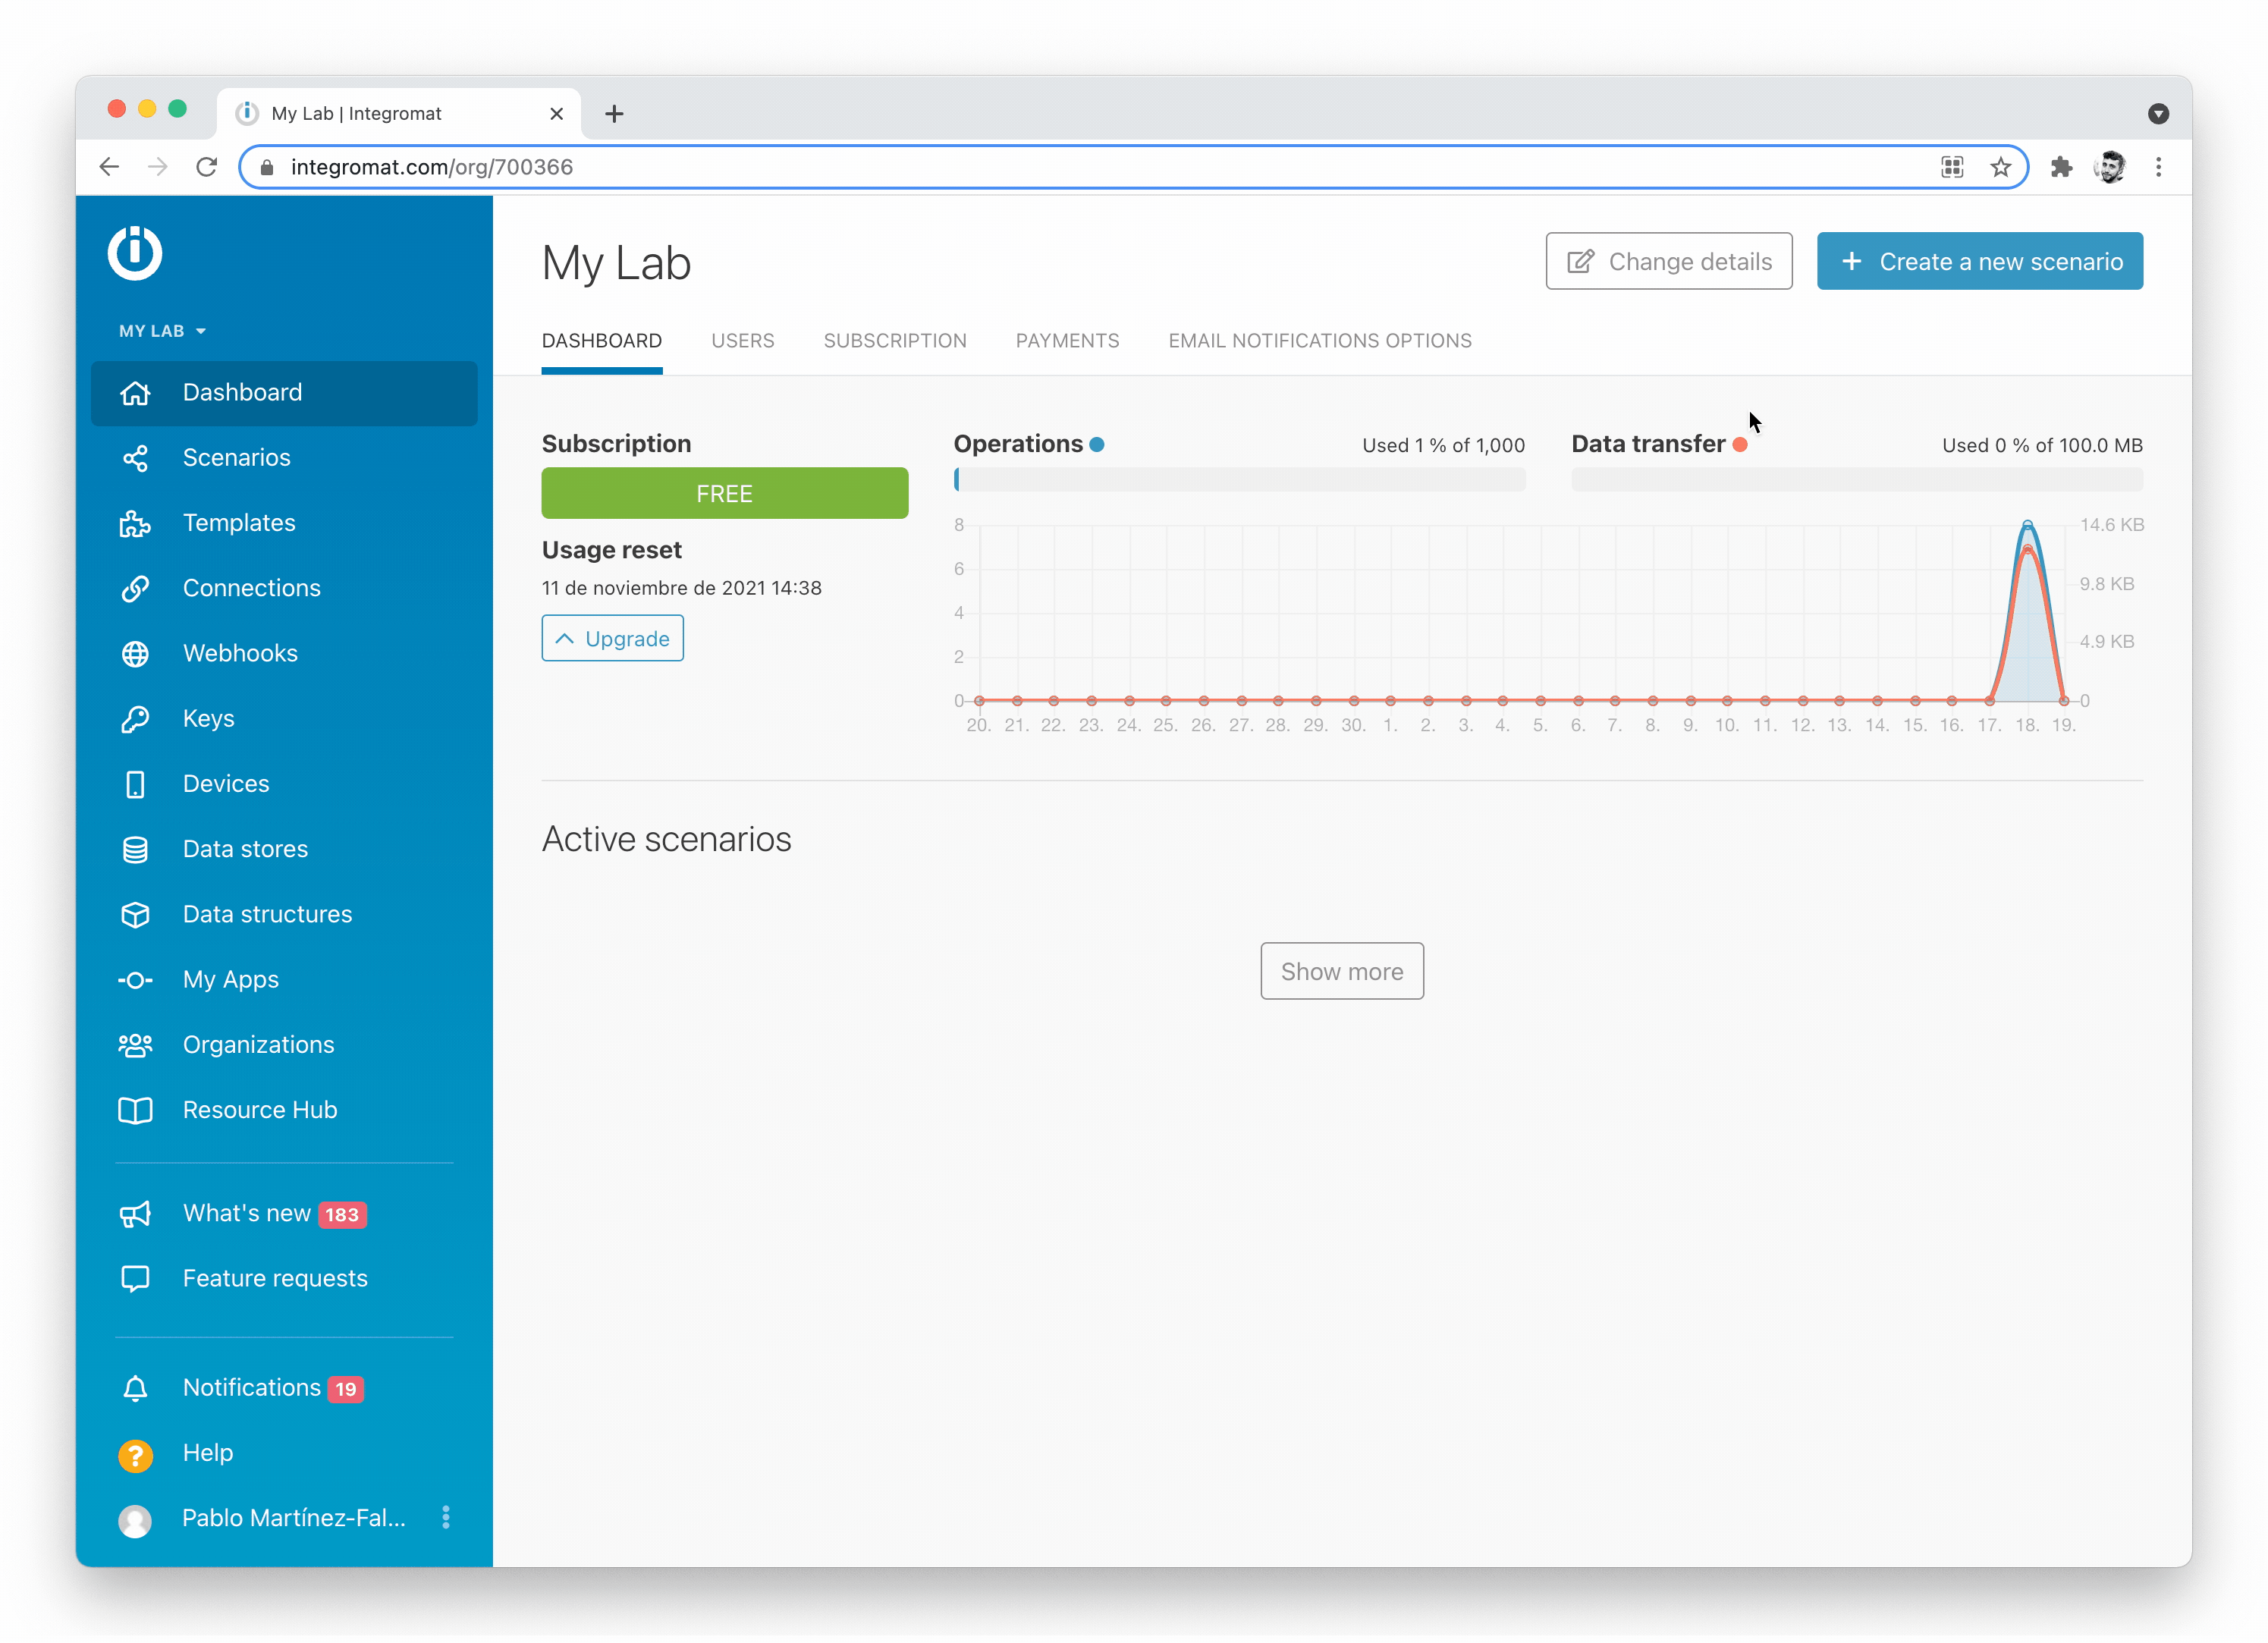Image resolution: width=2268 pixels, height=1643 pixels.
Task: Bookmark page with star icon
Action: [x=2000, y=167]
